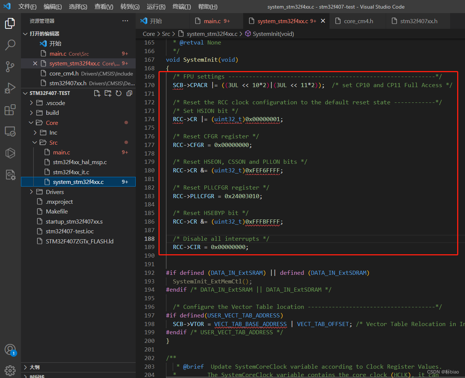Click the Manage settings gear icon
Screen dimensions: 465x378
(10, 370)
